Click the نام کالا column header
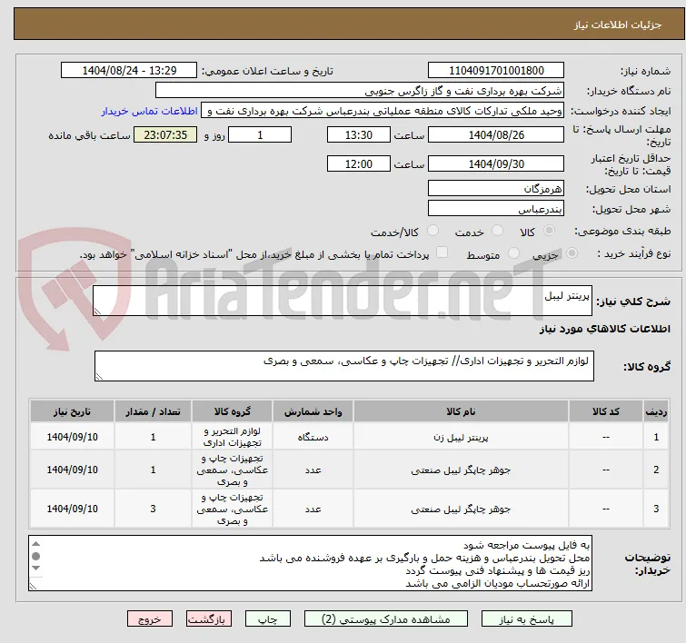The height and width of the screenshot is (643, 686). (462, 411)
